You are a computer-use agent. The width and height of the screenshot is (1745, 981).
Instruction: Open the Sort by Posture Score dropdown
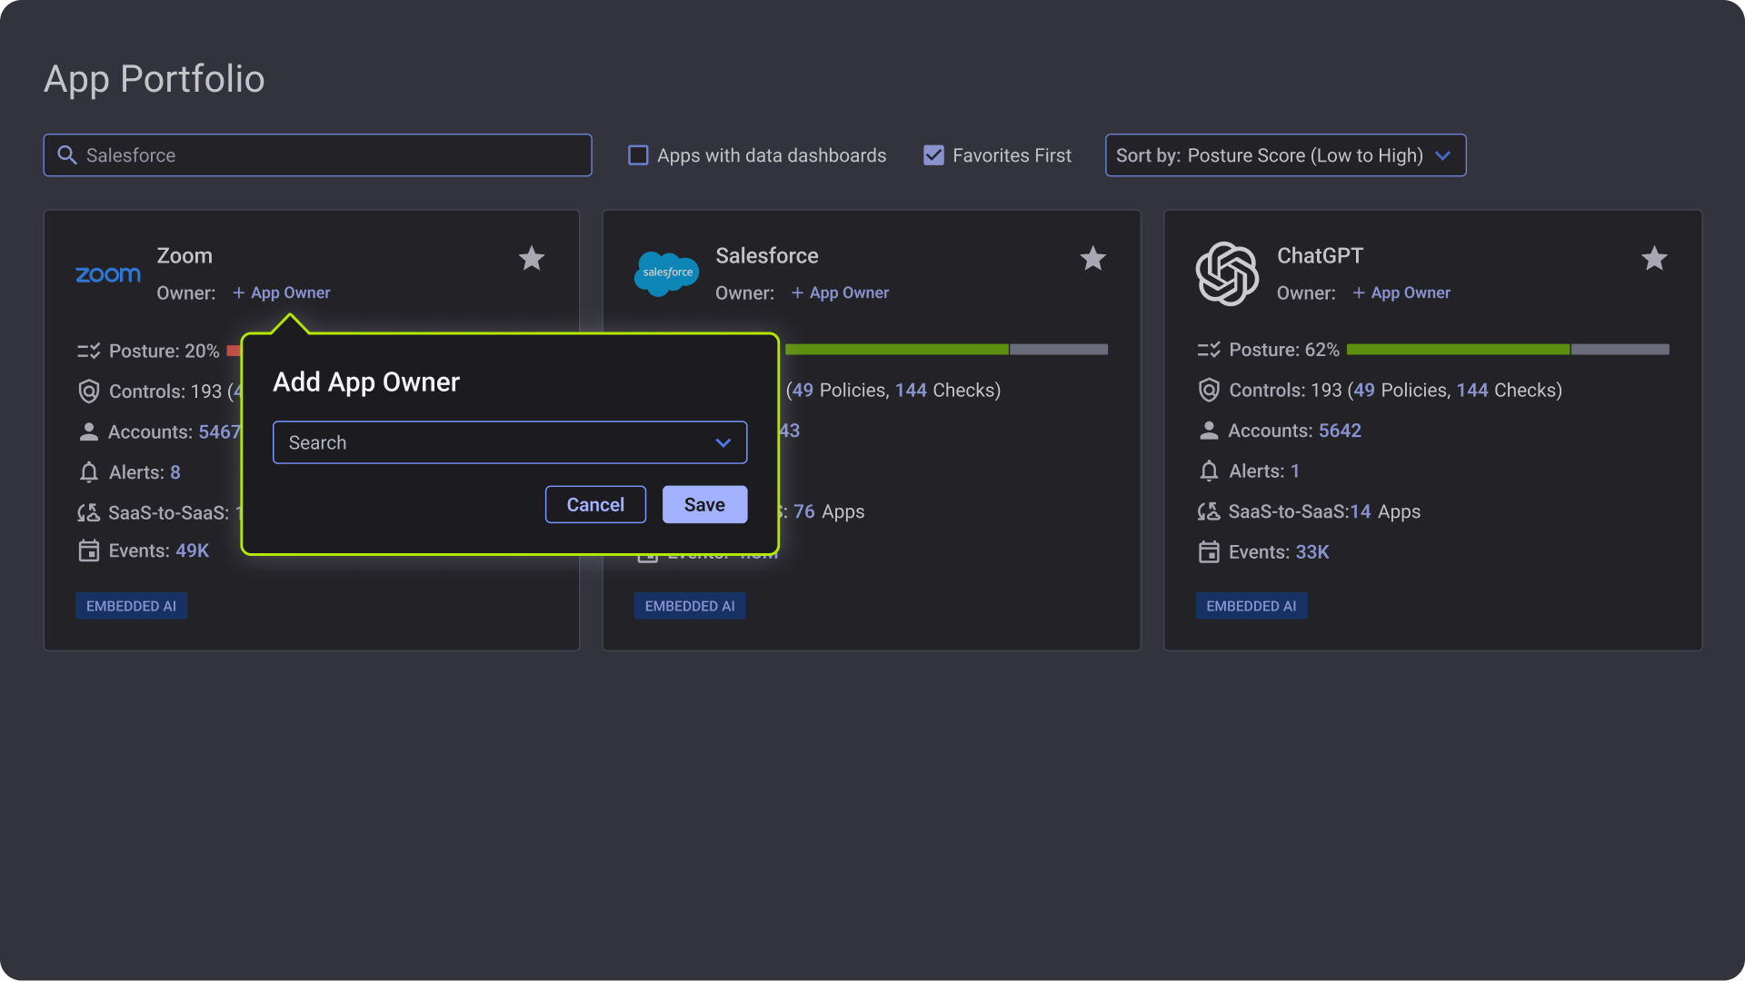1284,155
